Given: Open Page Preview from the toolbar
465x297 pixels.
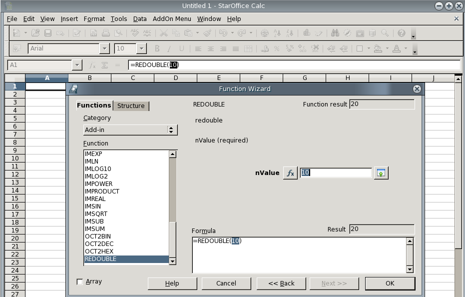Looking at the screenshot, I should point(119,33).
